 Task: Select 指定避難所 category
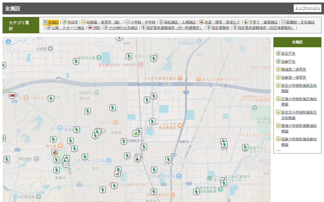coord(220,28)
